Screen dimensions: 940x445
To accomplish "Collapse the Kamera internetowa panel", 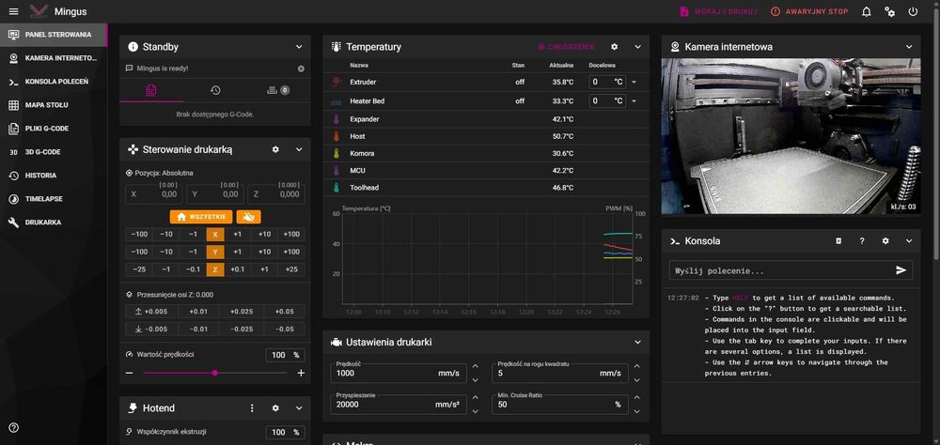I will 909,47.
